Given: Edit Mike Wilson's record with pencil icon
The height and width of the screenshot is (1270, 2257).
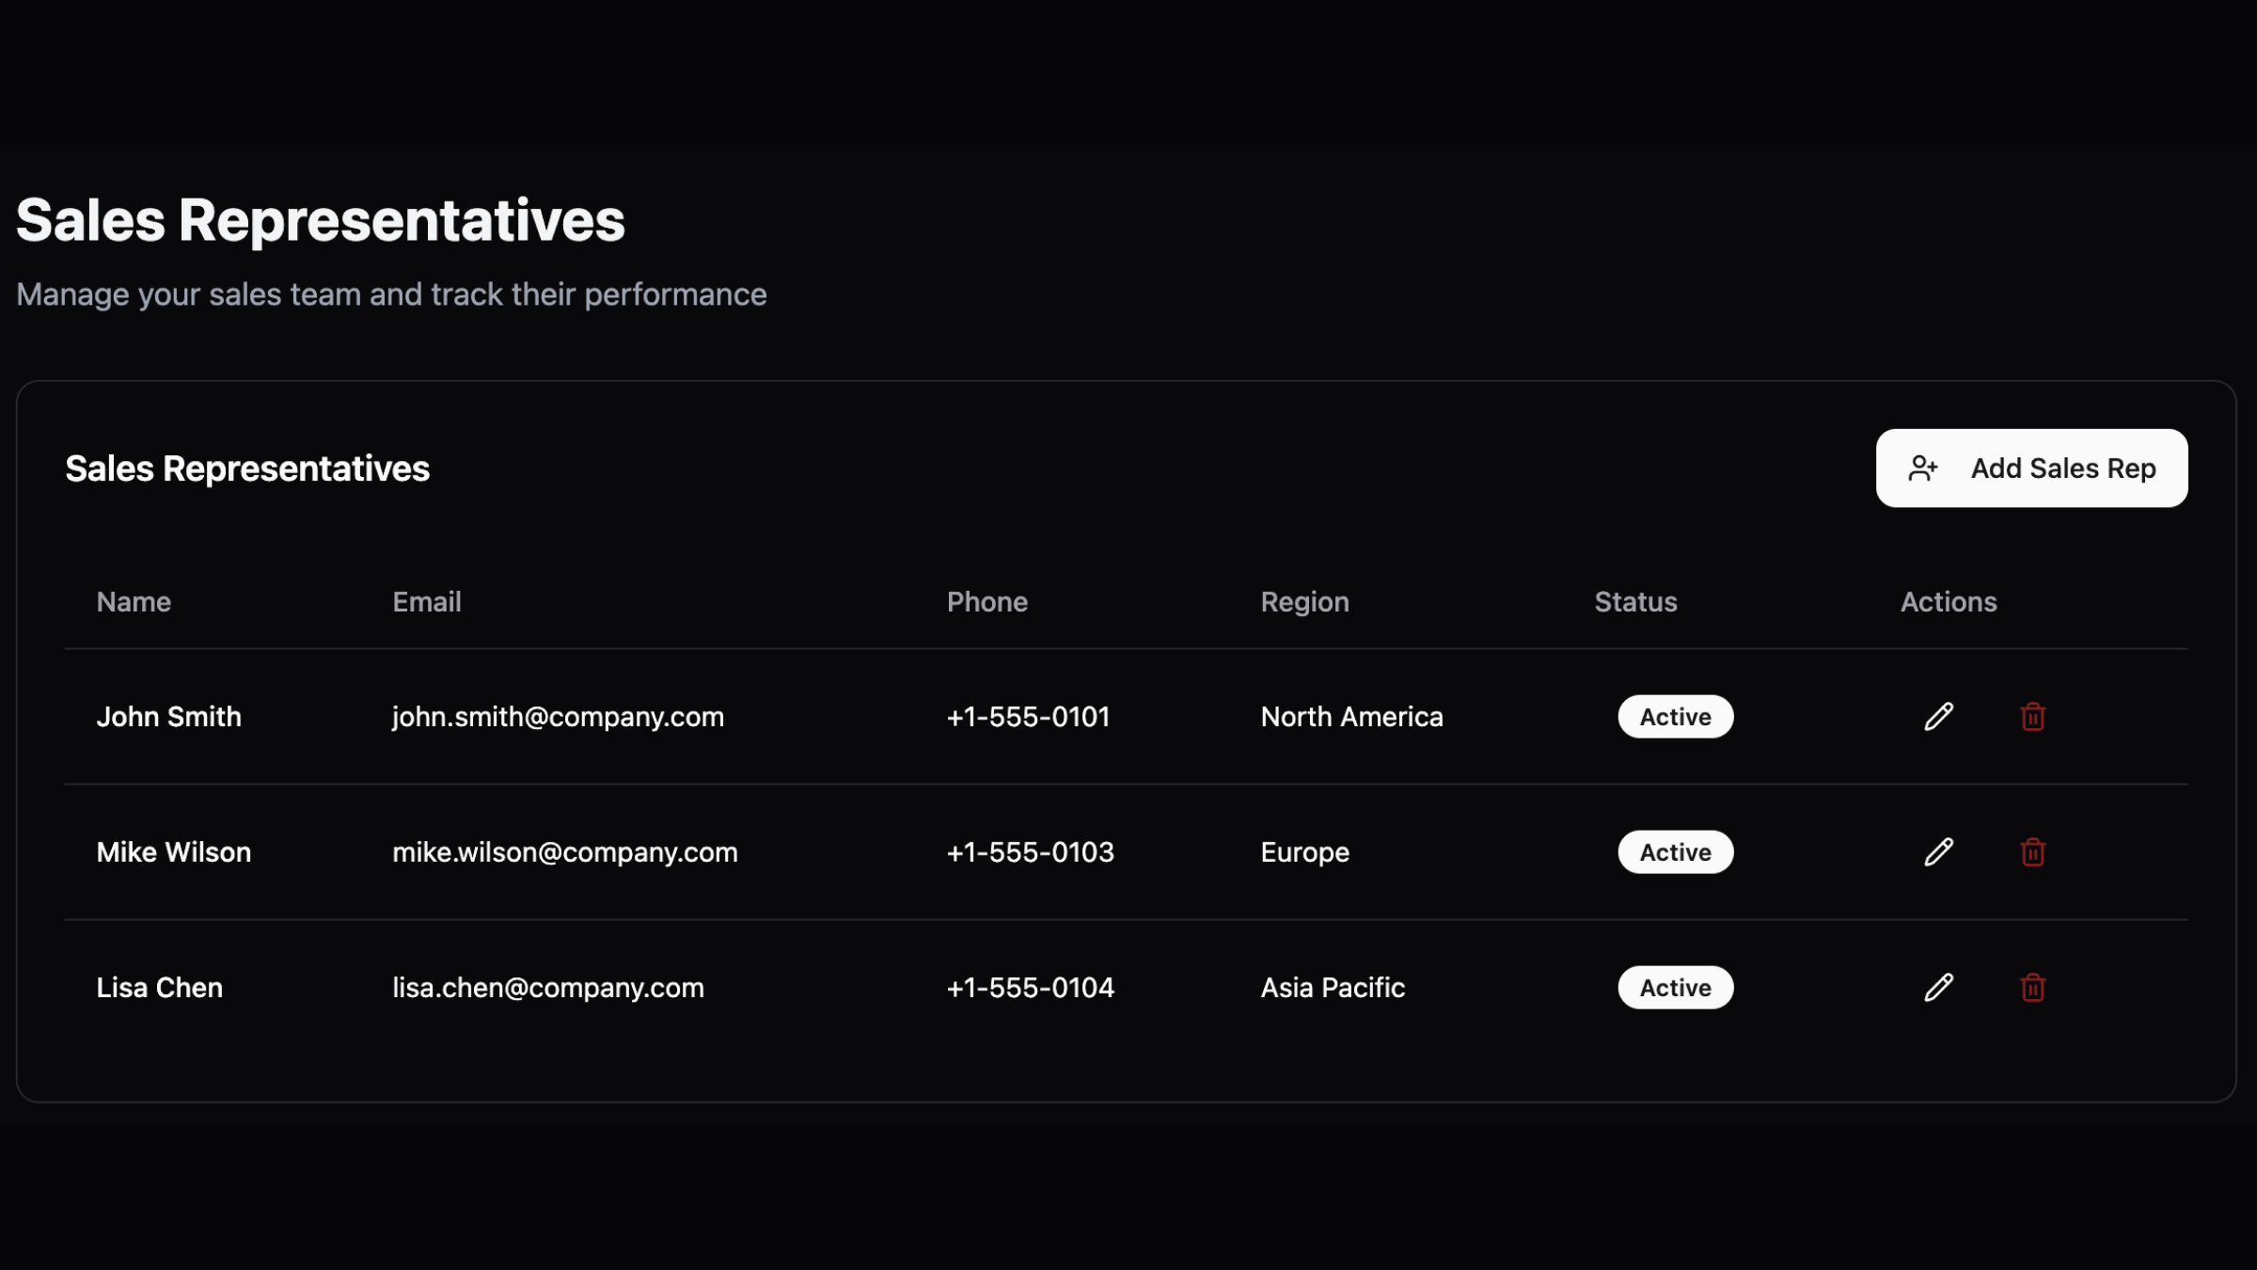Looking at the screenshot, I should (1938, 852).
